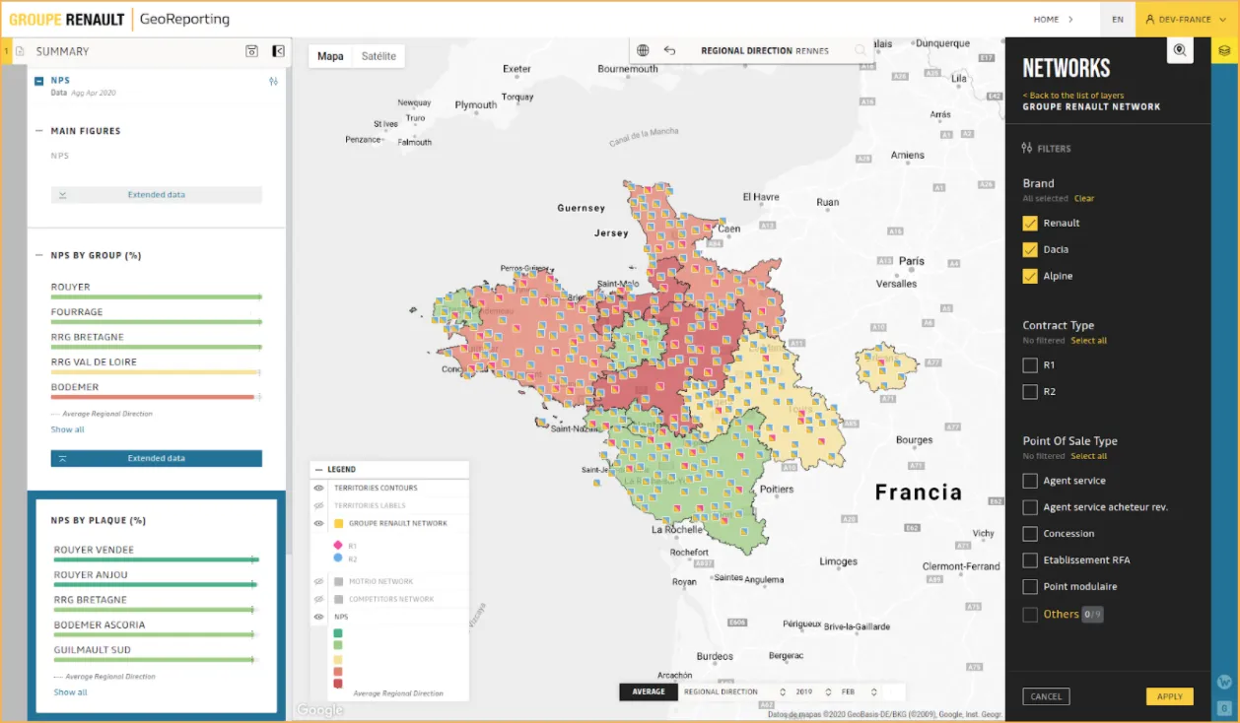Enable the Concession point of sale checkbox
This screenshot has height=723, width=1240.
[x=1030, y=534]
